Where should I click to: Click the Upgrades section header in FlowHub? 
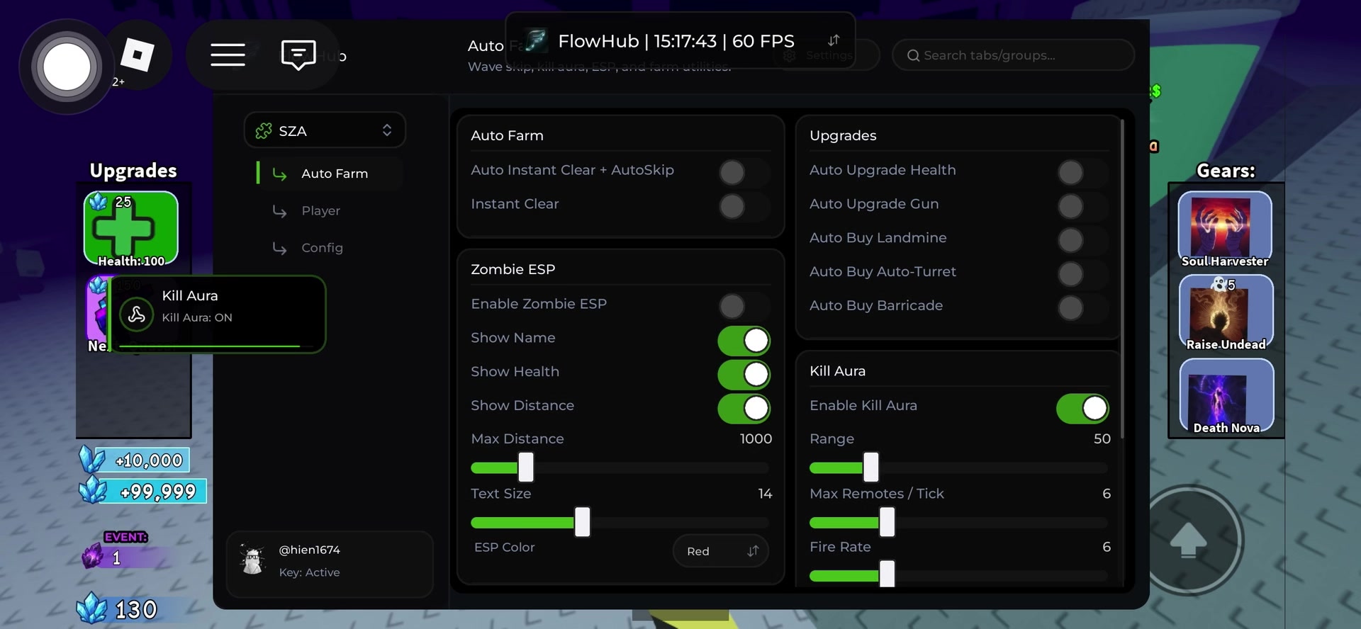point(843,135)
